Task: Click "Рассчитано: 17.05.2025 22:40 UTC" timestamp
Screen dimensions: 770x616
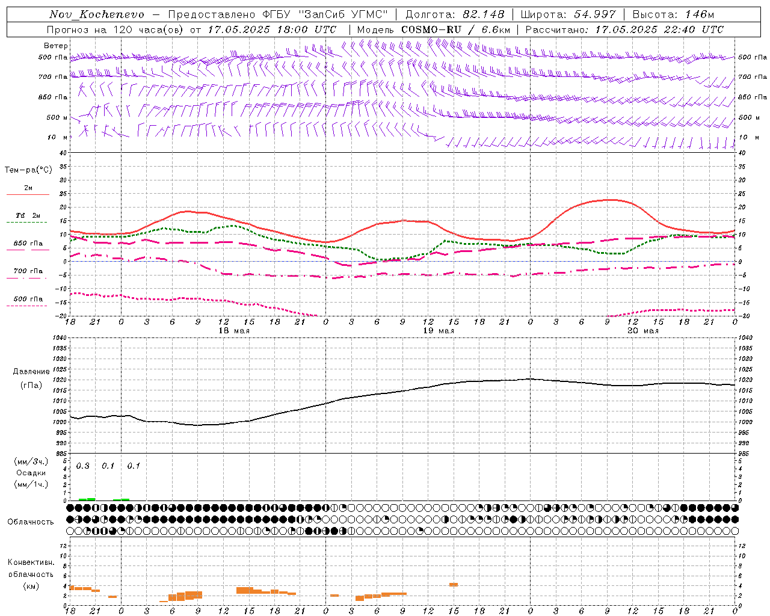Action: click(x=624, y=29)
